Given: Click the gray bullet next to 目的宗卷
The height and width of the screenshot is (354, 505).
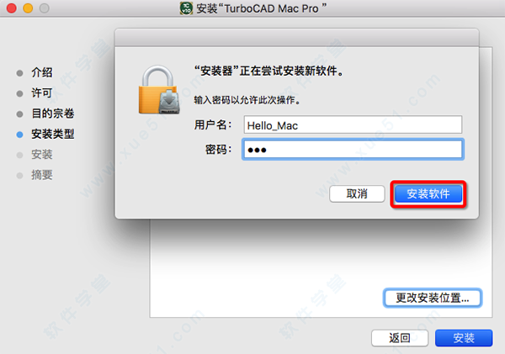Looking at the screenshot, I should 19,114.
